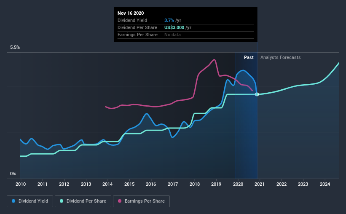This screenshot has width=346, height=214.
Task: Select the 2011 x-axis label
Action: [x=43, y=184]
